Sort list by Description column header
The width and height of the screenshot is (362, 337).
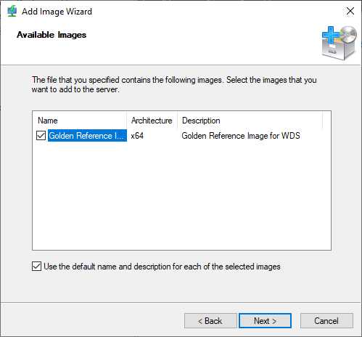250,121
